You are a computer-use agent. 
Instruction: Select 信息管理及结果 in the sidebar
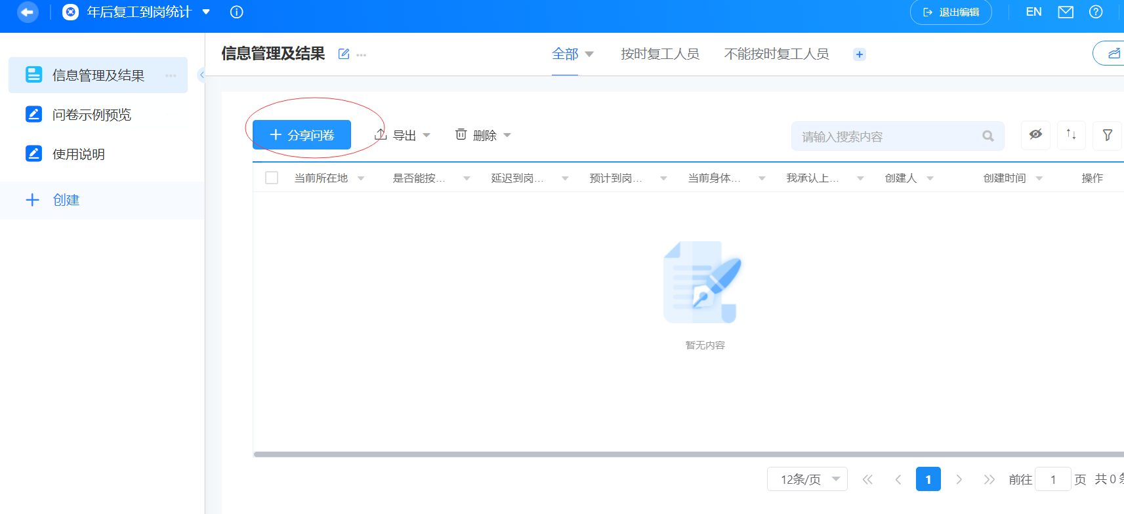coord(98,75)
